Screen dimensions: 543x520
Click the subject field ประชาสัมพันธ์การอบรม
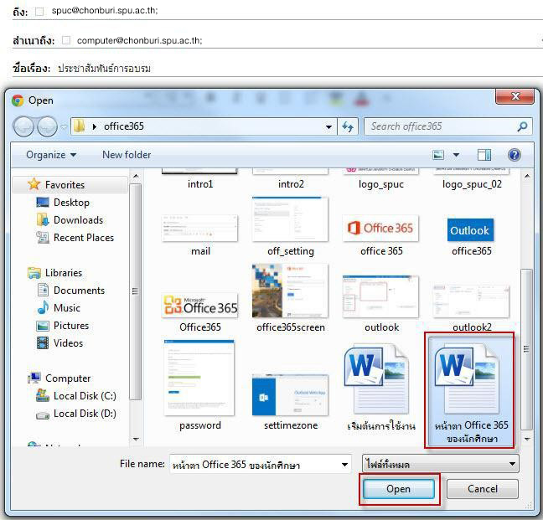[x=104, y=68]
